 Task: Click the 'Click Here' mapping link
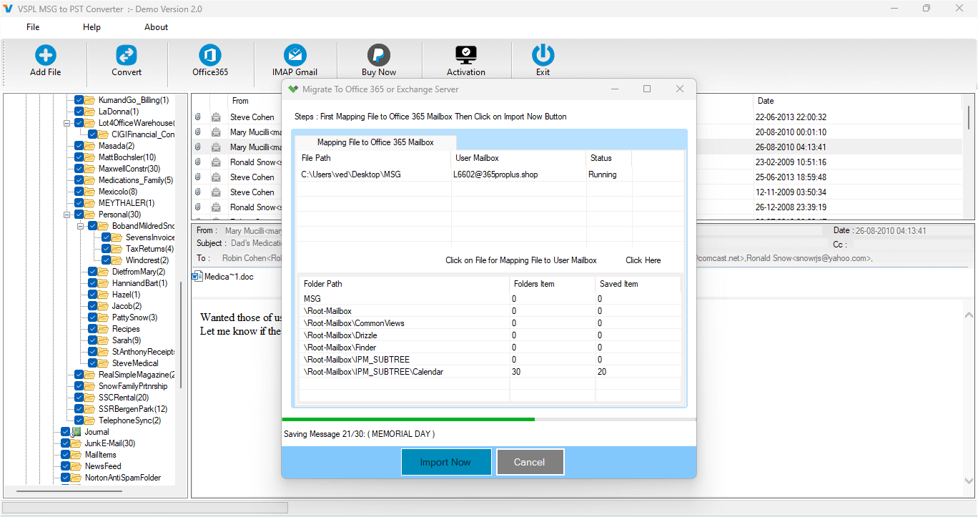pyautogui.click(x=643, y=260)
